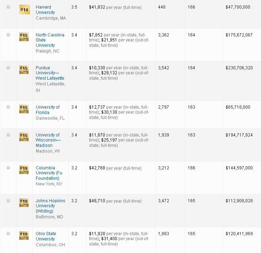The image size is (261, 253).
Task: Click North Carolina State's #15 Tie badge
Action: coord(24,37)
